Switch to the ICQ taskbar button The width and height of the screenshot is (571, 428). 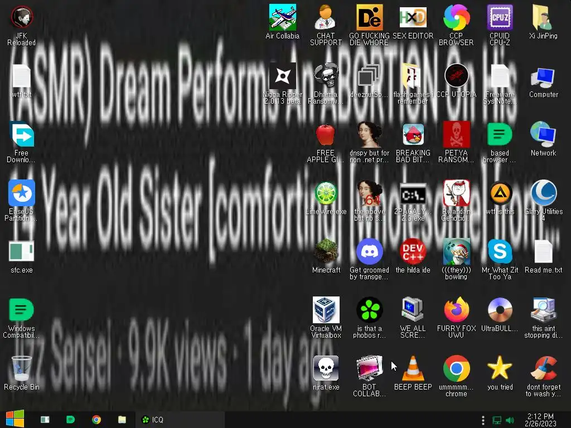[x=180, y=420]
